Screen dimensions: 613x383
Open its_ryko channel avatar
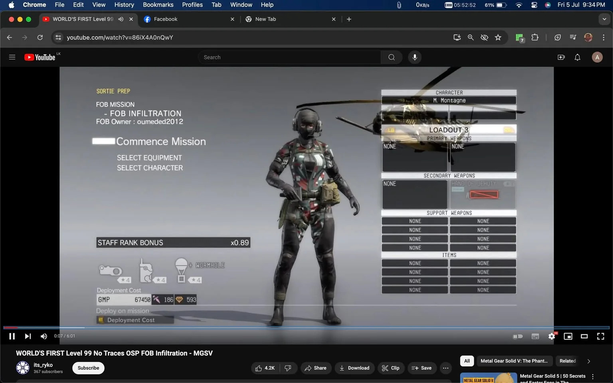coord(23,367)
